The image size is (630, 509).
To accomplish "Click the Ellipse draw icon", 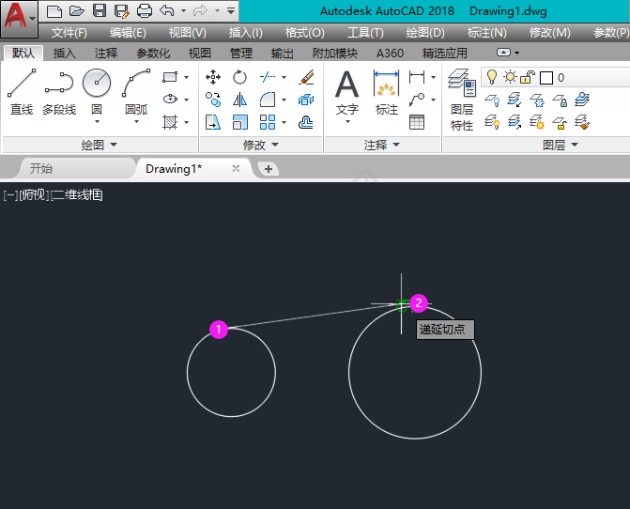I will [170, 99].
